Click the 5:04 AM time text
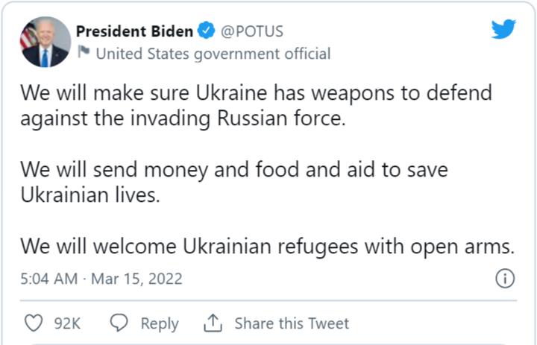The width and height of the screenshot is (537, 345). tap(48, 279)
